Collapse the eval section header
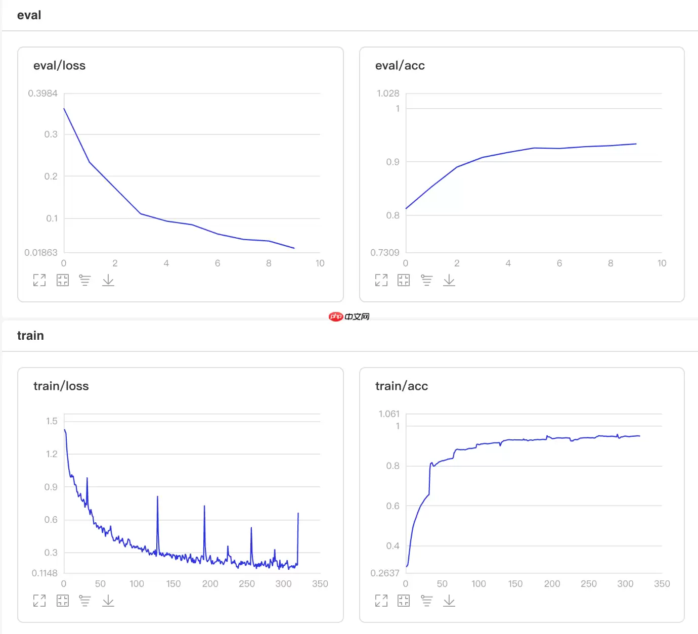 click(x=29, y=15)
